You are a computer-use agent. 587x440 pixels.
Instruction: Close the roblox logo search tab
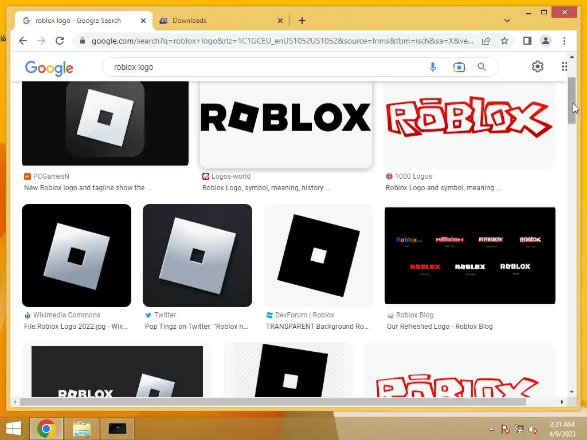[x=143, y=21]
